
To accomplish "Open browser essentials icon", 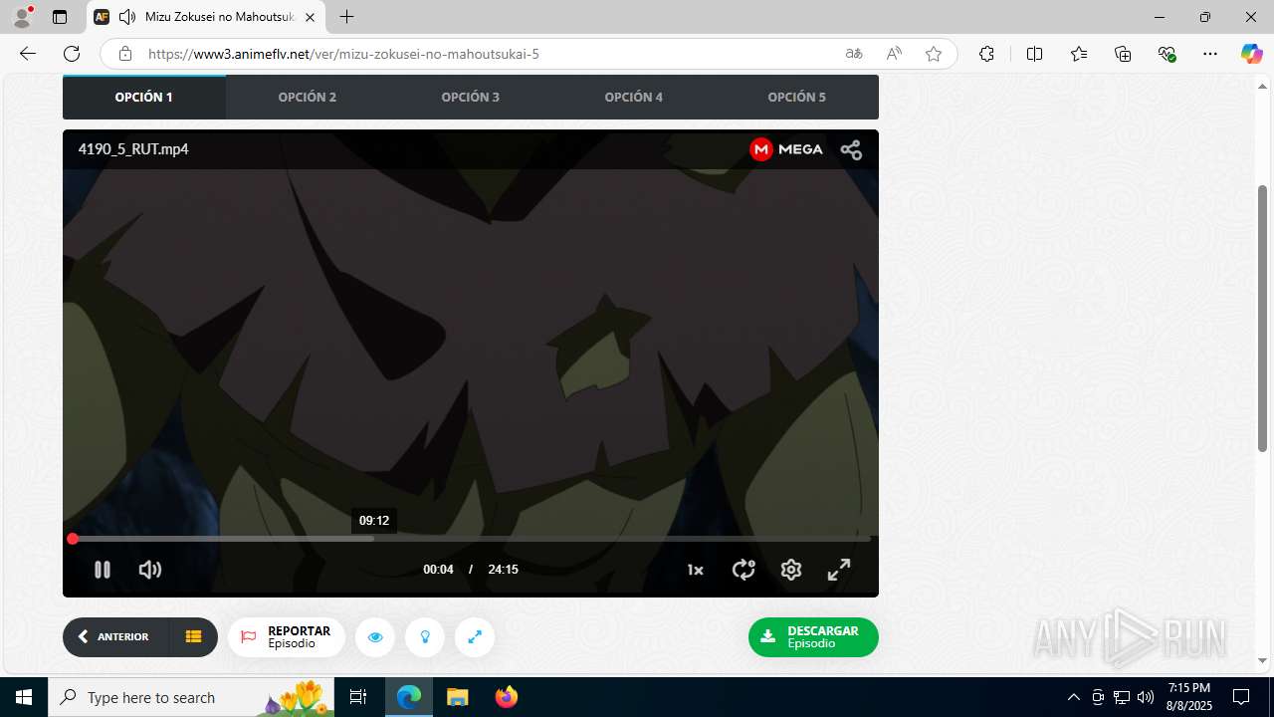I will click(x=1167, y=54).
